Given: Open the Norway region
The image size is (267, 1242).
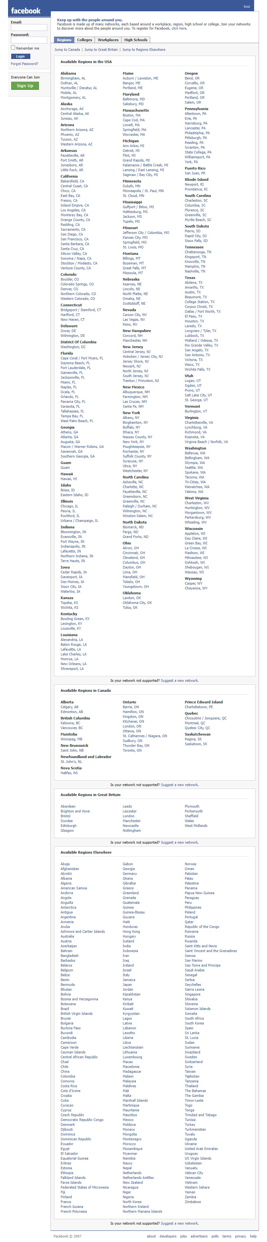Looking at the screenshot, I should pyautogui.click(x=191, y=864).
